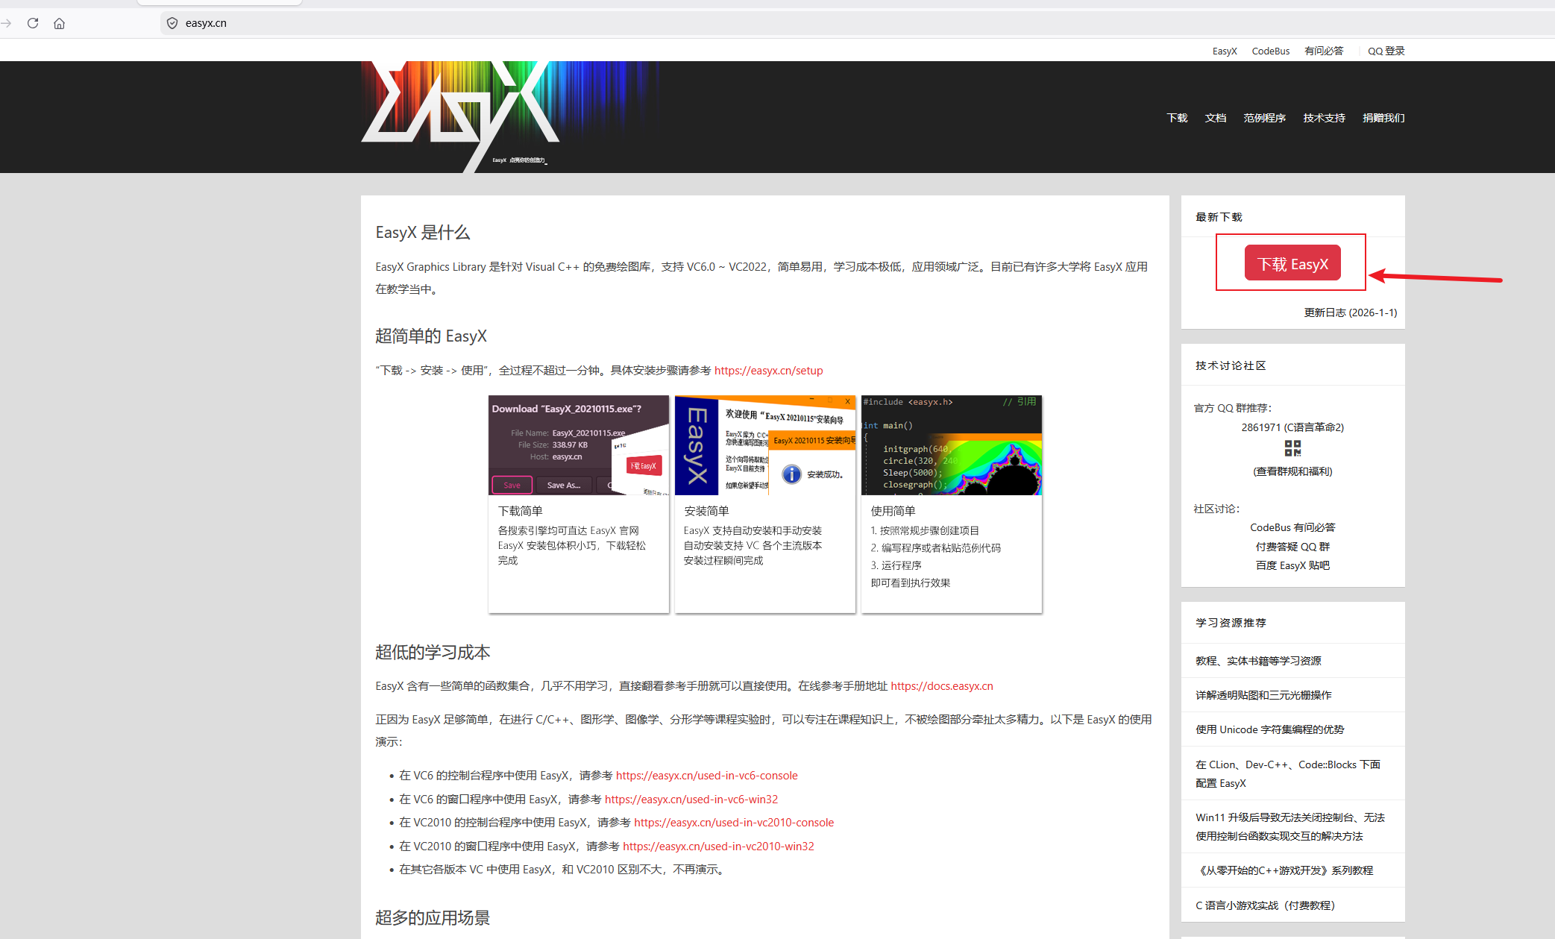Click the 安装简单 card title
The height and width of the screenshot is (939, 1555).
[x=706, y=511]
